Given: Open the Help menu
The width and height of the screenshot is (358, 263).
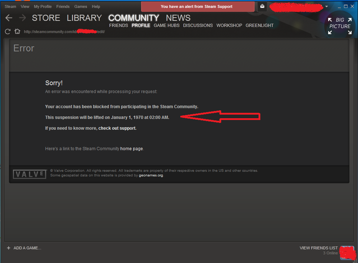Looking at the screenshot, I should 96,6.
